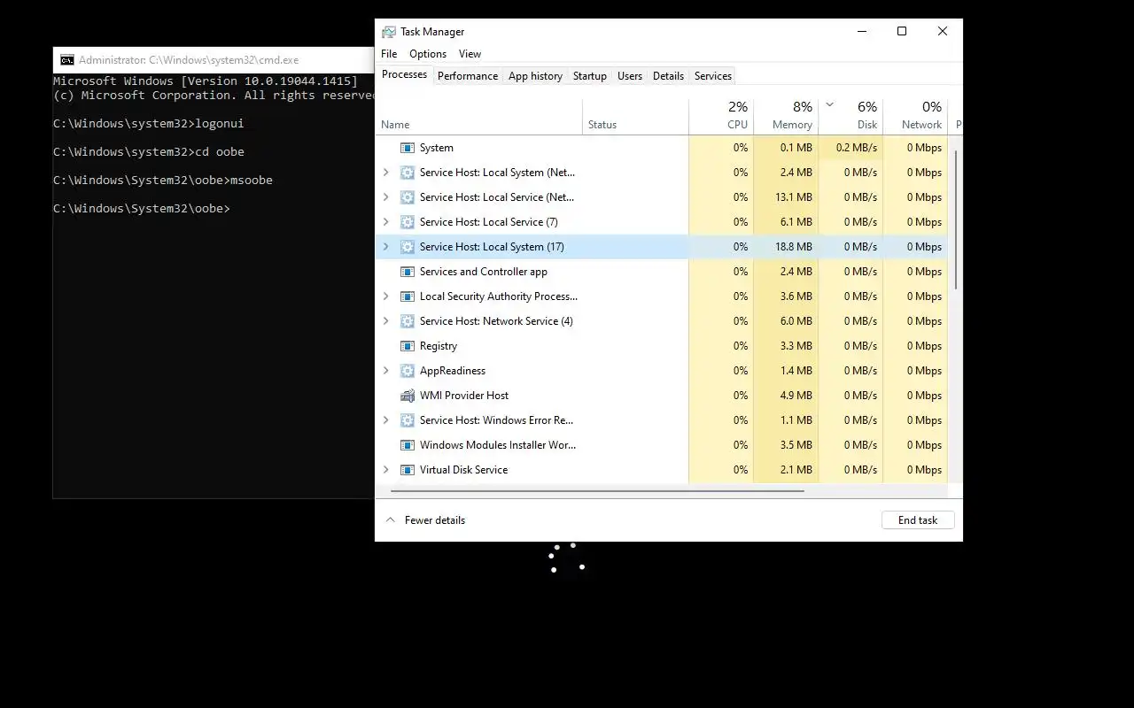Click the horizontal scrollbar in process list
Image resolution: width=1134 pixels, height=708 pixels.
[x=597, y=490]
